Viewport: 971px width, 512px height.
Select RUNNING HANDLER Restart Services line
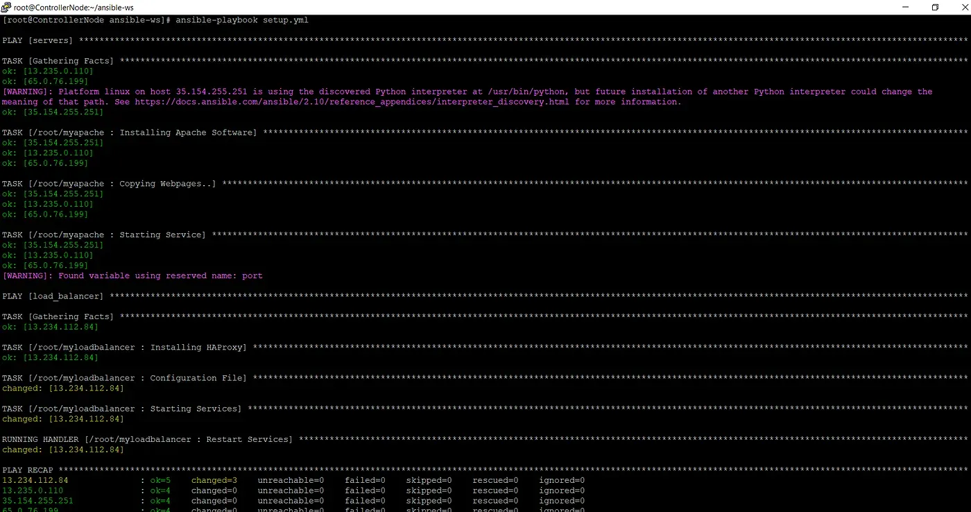(x=486, y=440)
